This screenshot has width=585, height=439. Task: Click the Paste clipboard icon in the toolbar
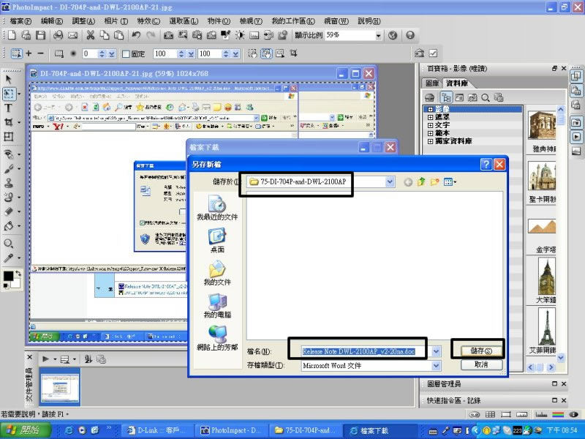118,35
